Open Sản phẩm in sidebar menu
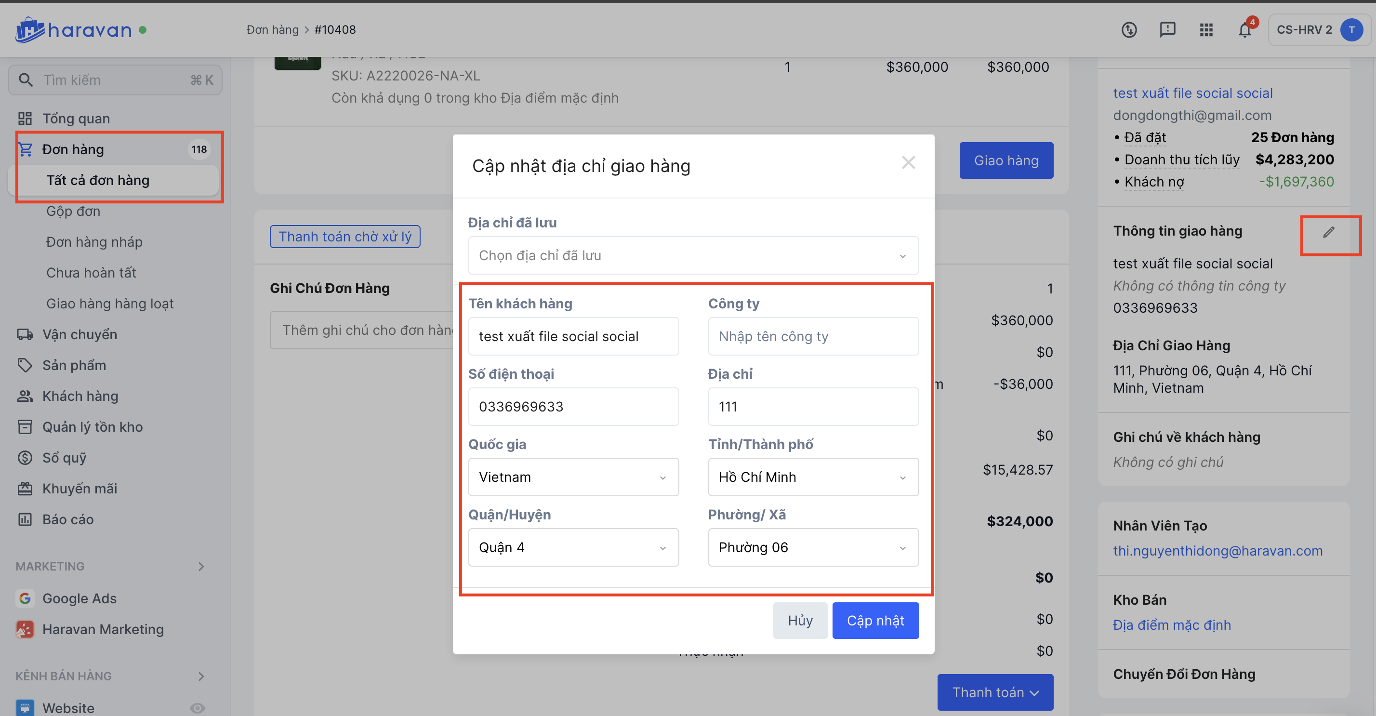This screenshot has width=1376, height=716. pos(74,366)
